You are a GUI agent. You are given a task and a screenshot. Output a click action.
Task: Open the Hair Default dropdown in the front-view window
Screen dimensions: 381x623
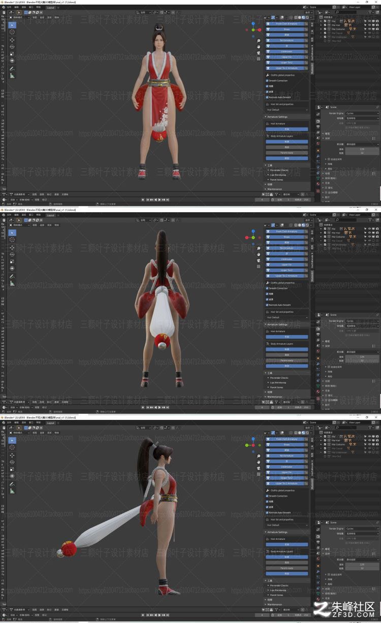287,110
